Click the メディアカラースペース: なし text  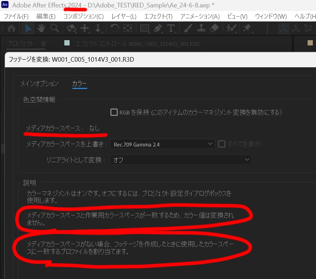[x=63, y=128]
